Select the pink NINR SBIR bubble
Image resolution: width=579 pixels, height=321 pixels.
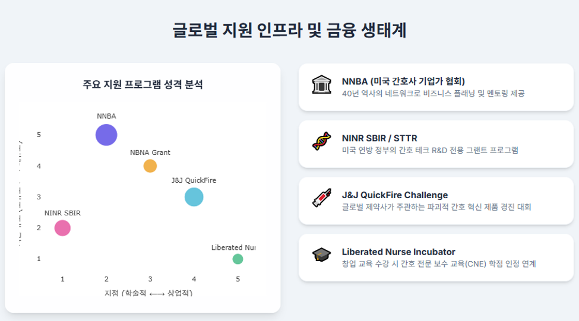62,228
